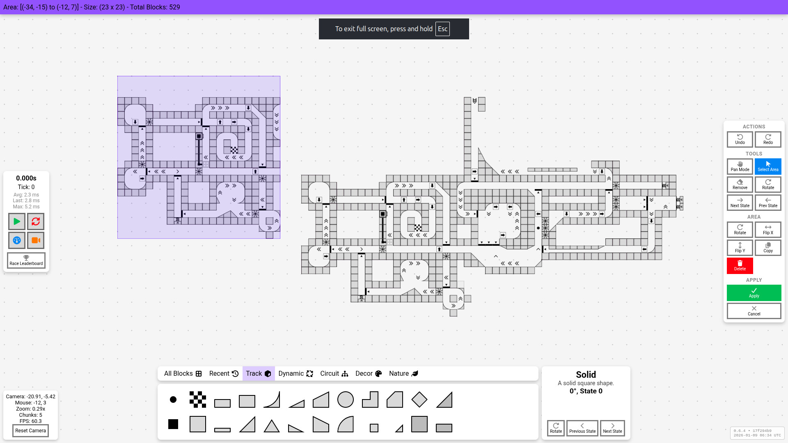Viewport: 788px width, 443px height.
Task: Open the orange camera recording icon
Action: click(36, 240)
